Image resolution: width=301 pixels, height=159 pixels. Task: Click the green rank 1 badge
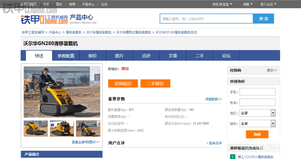click(x=233, y=157)
